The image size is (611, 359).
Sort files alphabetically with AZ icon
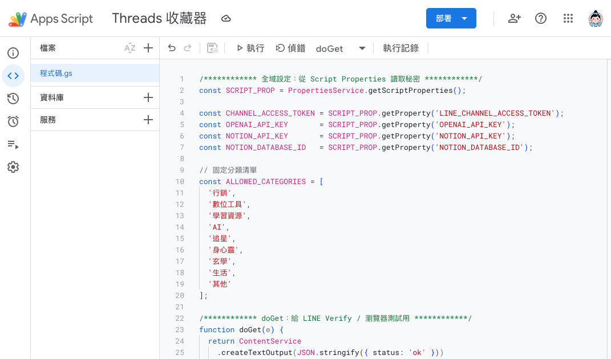(130, 48)
